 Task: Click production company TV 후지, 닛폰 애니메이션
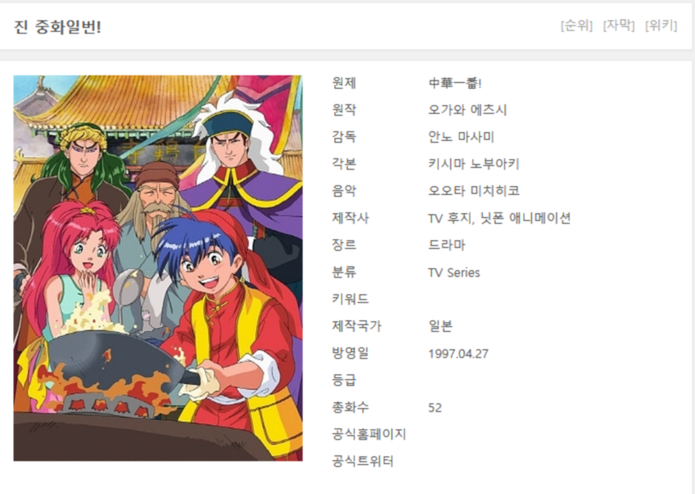point(499,218)
